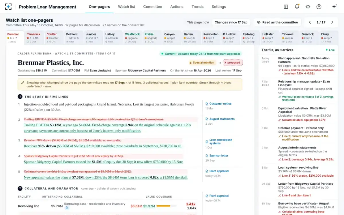The width and height of the screenshot is (344, 215).
Task: Open the user account profile icon
Action: point(319,7)
